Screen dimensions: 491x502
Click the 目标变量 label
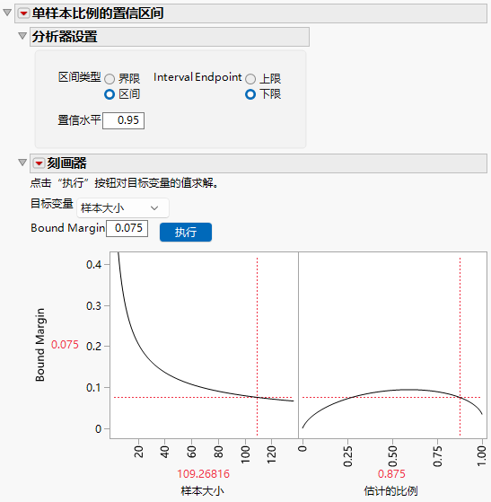point(52,204)
